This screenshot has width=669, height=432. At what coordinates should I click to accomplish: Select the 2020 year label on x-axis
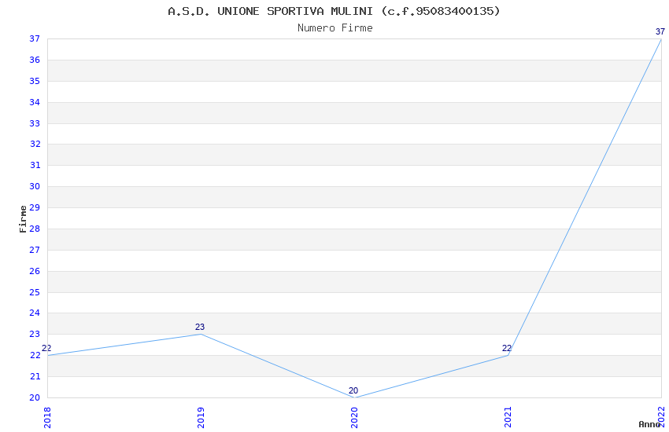click(x=354, y=417)
